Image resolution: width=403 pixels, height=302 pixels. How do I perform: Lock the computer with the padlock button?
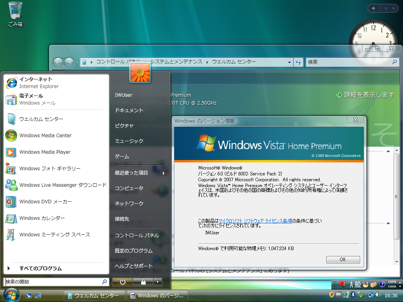pos(143,282)
